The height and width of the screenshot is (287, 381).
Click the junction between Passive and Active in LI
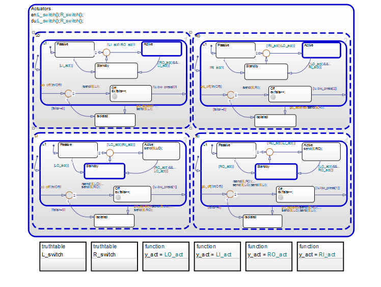110,153
